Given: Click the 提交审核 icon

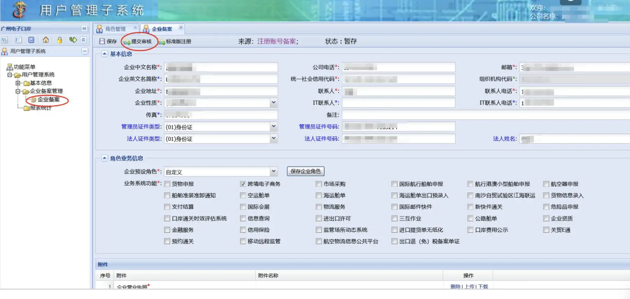Looking at the screenshot, I should pyautogui.click(x=127, y=42).
